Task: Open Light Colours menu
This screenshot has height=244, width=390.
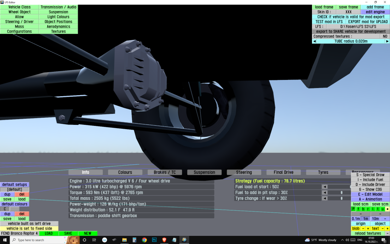Action: (58, 17)
